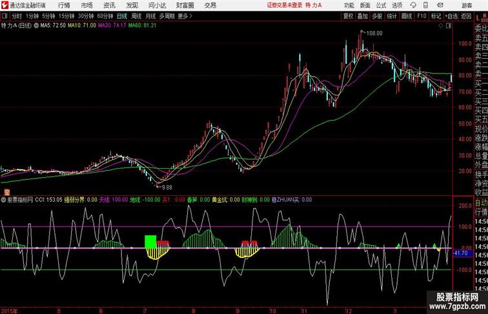Open F10 company info
Screen dimensions: 488x314
tap(422, 16)
